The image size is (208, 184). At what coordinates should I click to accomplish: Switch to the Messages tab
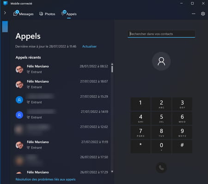[24, 14]
